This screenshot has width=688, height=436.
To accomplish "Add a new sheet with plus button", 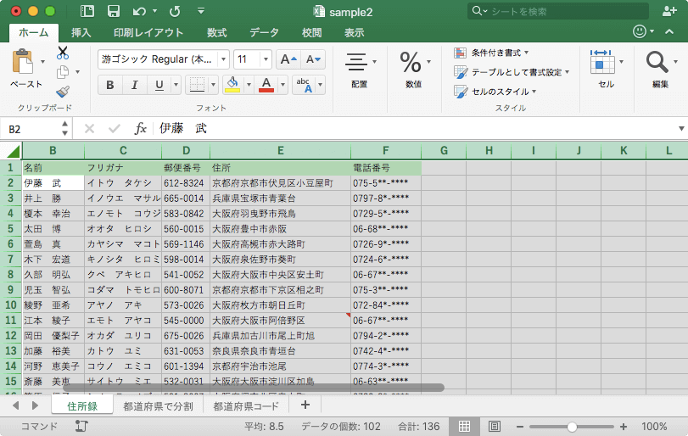I will [305, 405].
